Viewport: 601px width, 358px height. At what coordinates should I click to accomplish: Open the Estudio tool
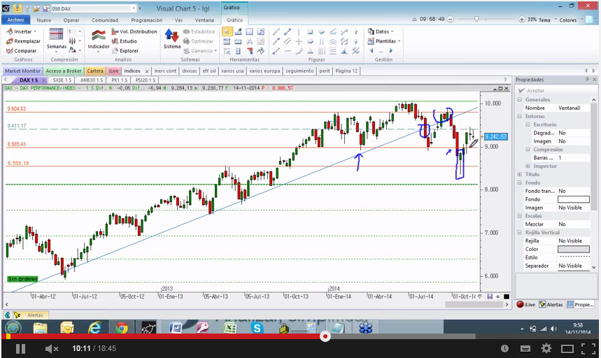[x=124, y=41]
